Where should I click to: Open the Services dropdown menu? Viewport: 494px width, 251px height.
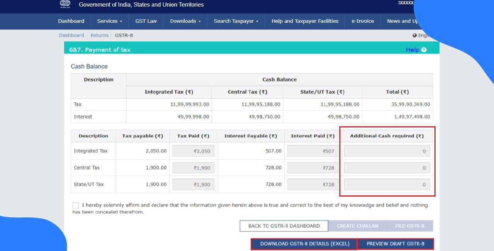point(109,21)
